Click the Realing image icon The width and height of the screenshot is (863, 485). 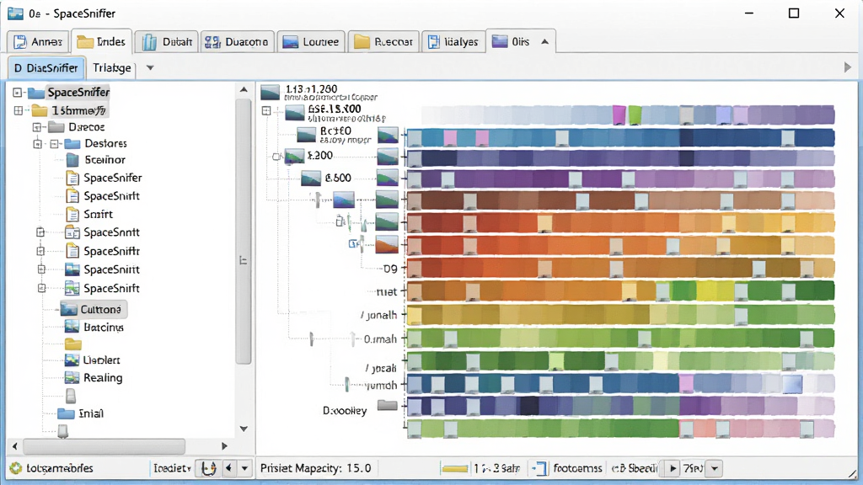(x=72, y=378)
